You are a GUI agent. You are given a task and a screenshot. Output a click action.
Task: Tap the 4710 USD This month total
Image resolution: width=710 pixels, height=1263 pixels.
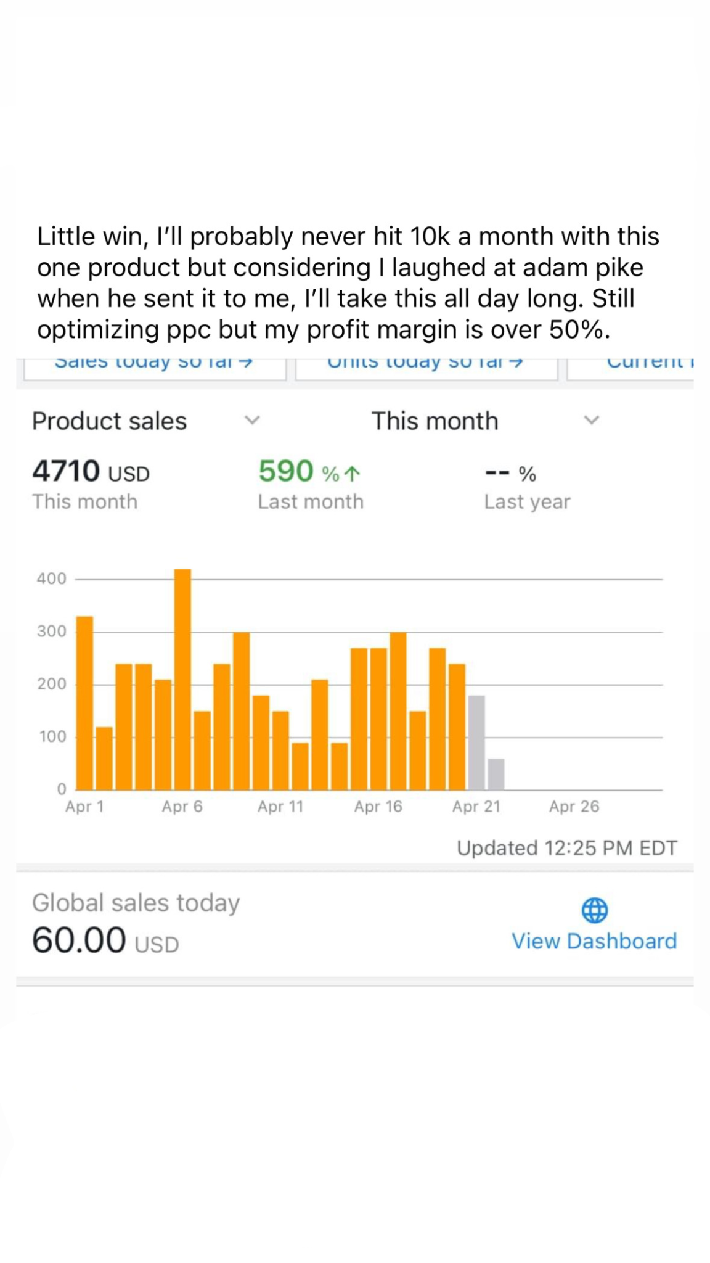pos(91,472)
